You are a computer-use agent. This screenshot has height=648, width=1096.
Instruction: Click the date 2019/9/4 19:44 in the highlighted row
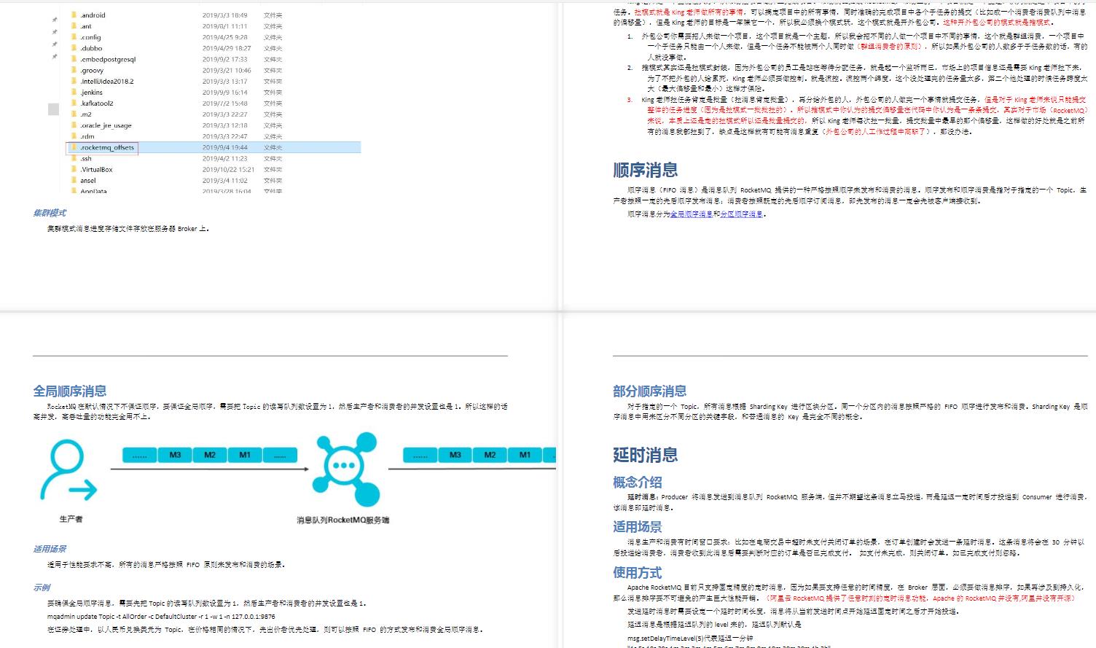pos(224,147)
